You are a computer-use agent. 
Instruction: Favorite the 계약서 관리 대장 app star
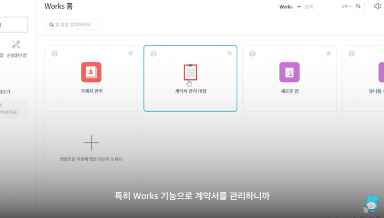(229, 53)
